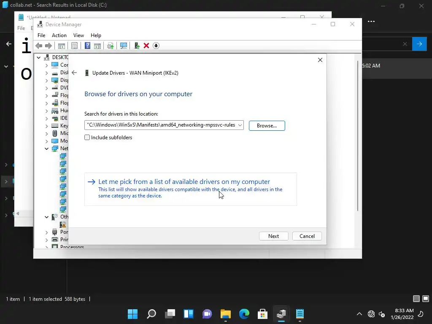Cancel the Update Drivers wizard

[307, 236]
